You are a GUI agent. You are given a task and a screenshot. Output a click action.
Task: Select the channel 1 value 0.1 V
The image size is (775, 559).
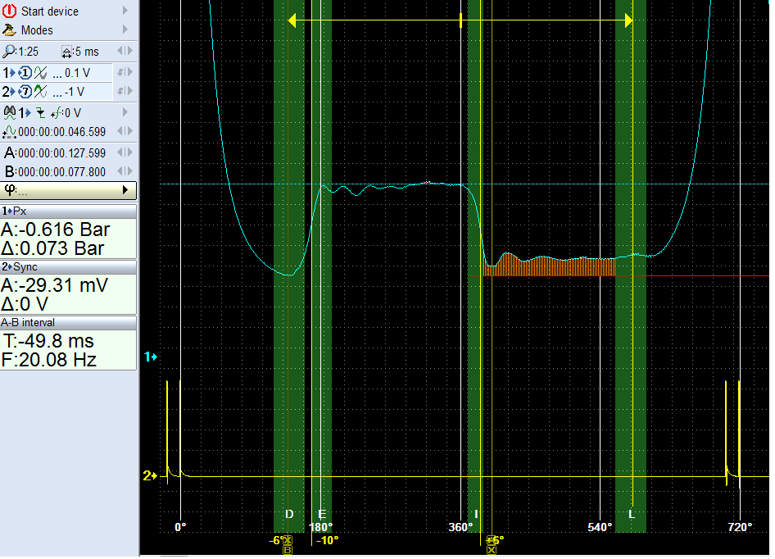point(77,73)
